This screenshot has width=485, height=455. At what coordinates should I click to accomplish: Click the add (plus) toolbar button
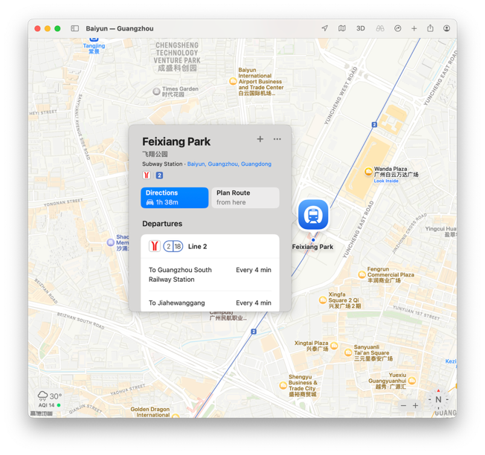coord(414,28)
